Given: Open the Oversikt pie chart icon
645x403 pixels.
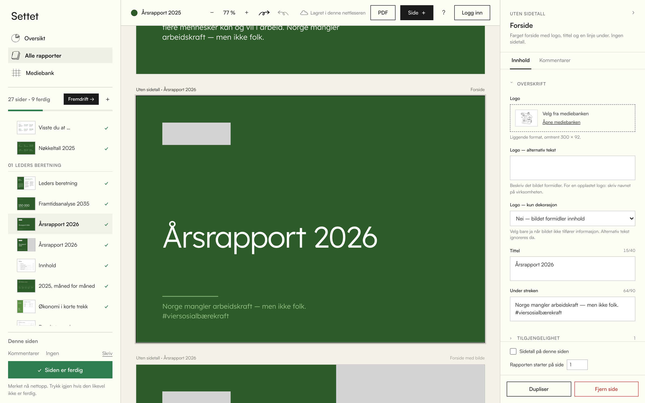Looking at the screenshot, I should [16, 38].
